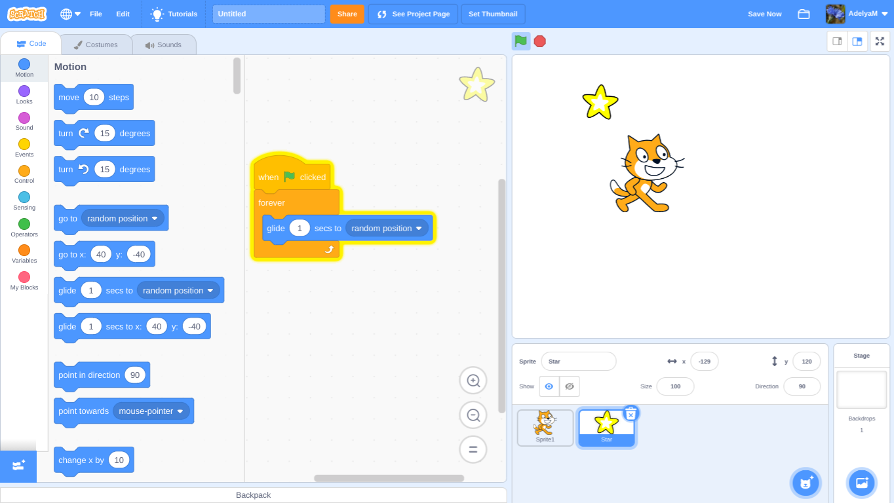The height and width of the screenshot is (503, 894).
Task: Click the Scratch logo
Action: tap(28, 14)
